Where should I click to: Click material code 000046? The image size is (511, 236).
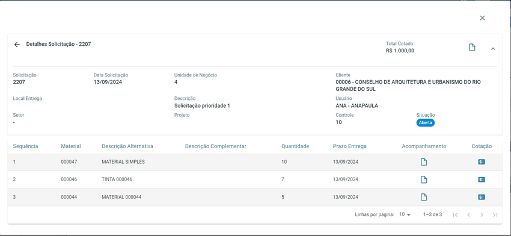click(x=69, y=179)
